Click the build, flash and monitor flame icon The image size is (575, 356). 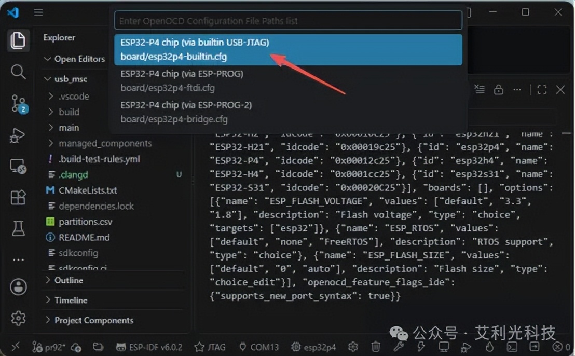click(x=489, y=346)
